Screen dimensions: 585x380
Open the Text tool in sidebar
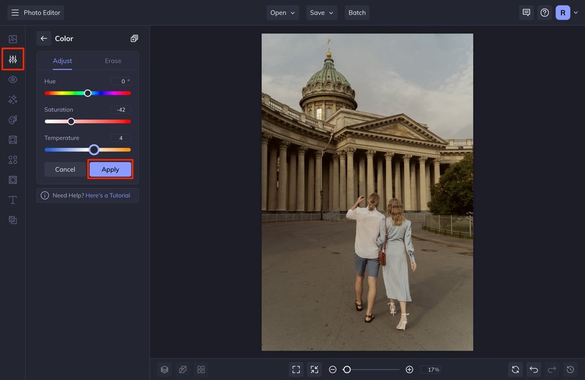coord(12,200)
